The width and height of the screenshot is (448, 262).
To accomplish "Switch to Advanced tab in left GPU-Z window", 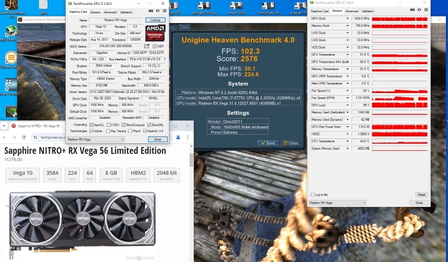I will pyautogui.click(x=110, y=12).
